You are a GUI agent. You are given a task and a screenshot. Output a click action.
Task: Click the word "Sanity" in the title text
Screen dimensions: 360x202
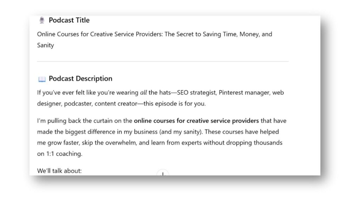(46, 45)
